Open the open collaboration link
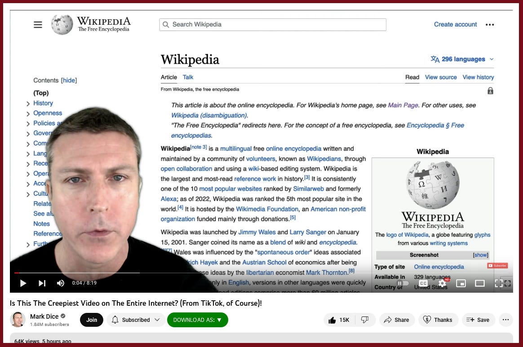Image resolution: width=523 pixels, height=347 pixels. [186, 169]
